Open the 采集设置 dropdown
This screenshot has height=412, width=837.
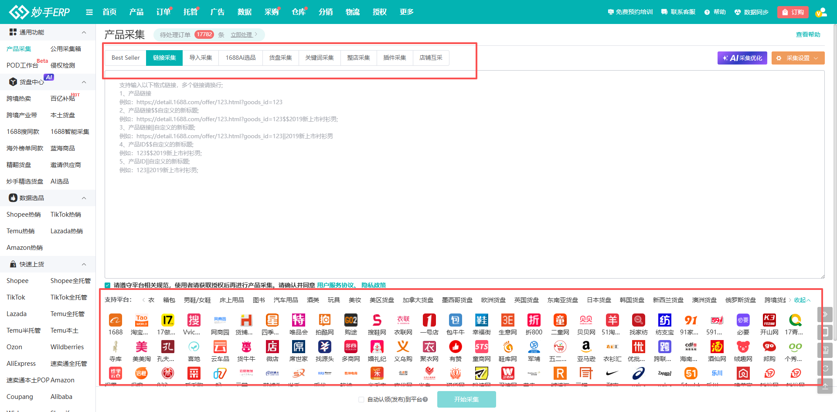(798, 58)
